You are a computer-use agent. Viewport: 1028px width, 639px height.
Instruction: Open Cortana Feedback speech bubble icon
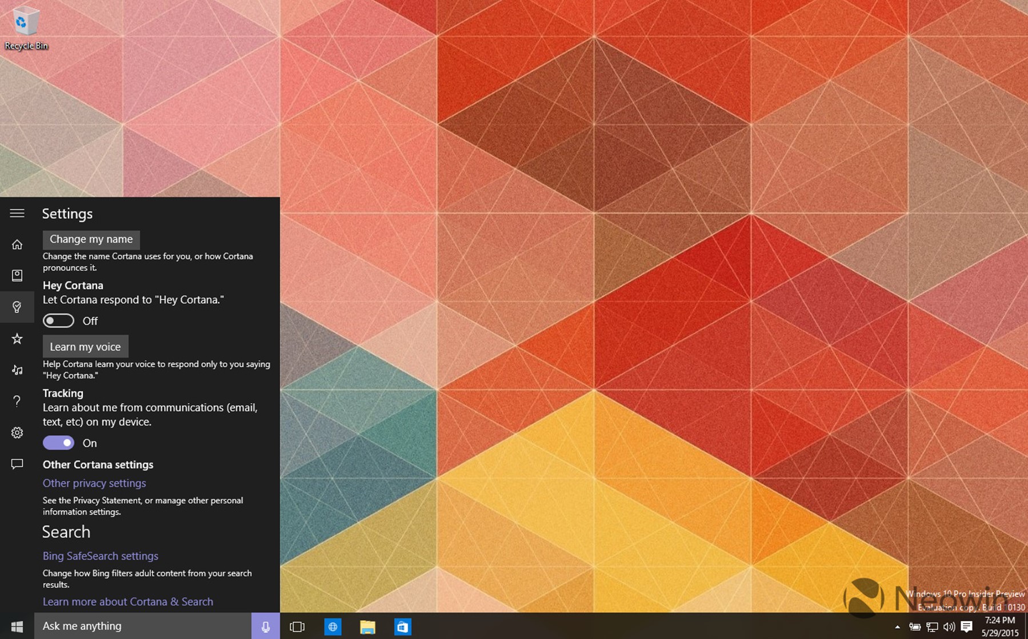[x=17, y=464]
